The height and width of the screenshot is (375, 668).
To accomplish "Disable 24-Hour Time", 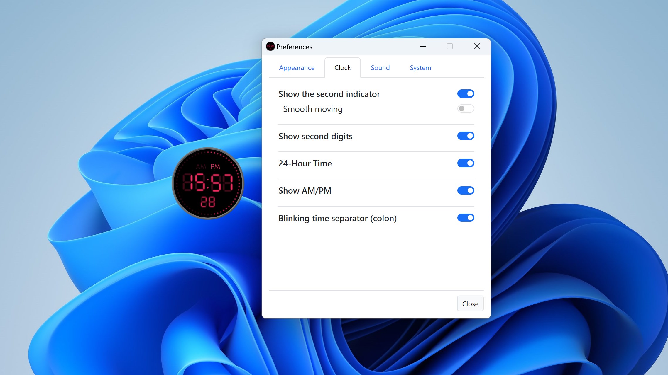I will [465, 163].
